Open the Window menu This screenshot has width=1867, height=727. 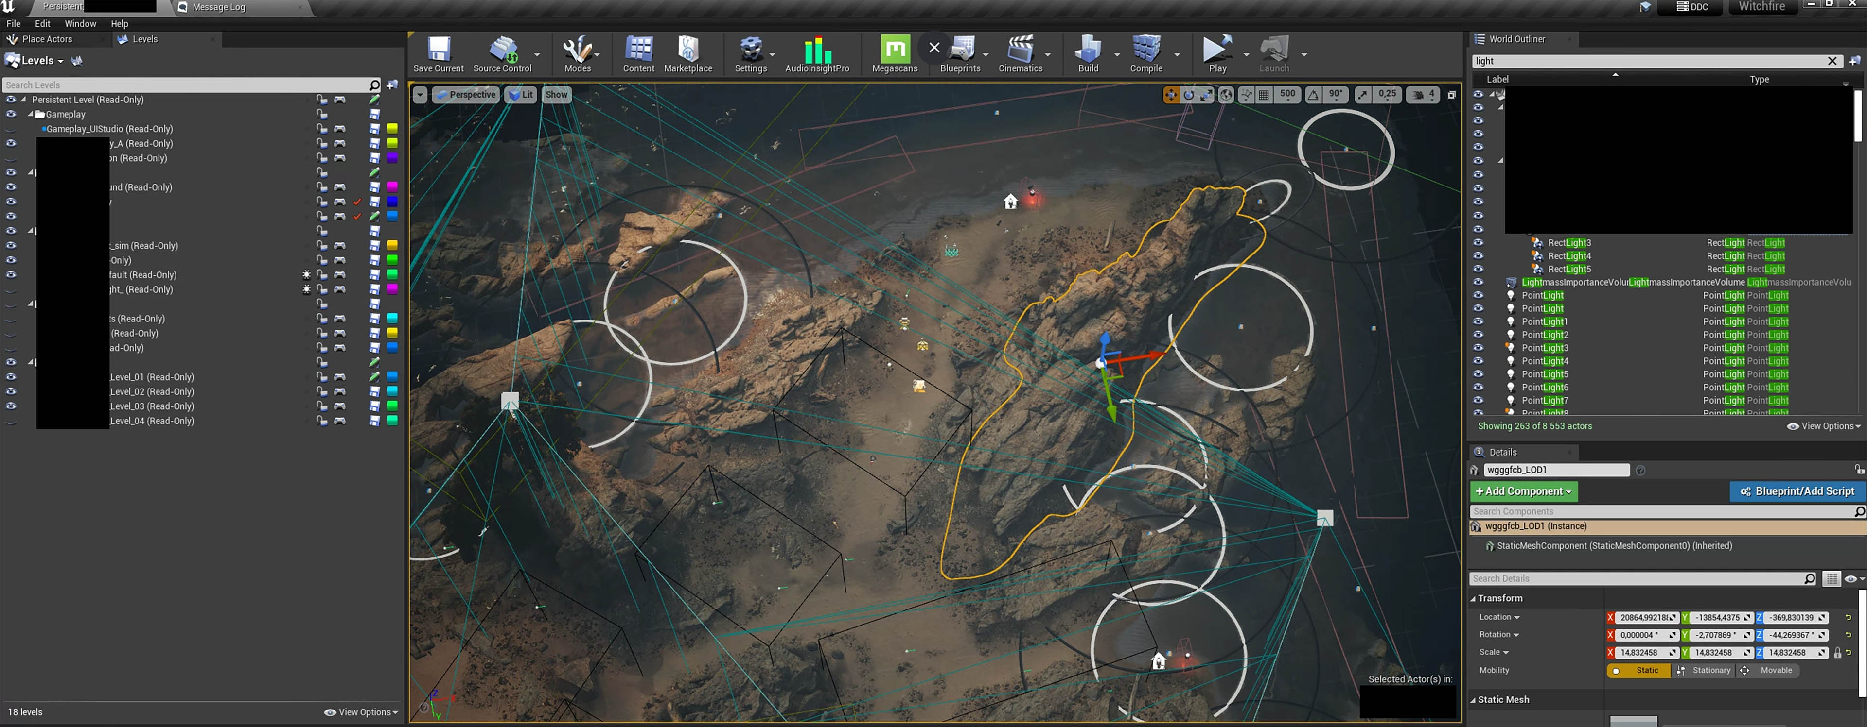pyautogui.click(x=80, y=24)
